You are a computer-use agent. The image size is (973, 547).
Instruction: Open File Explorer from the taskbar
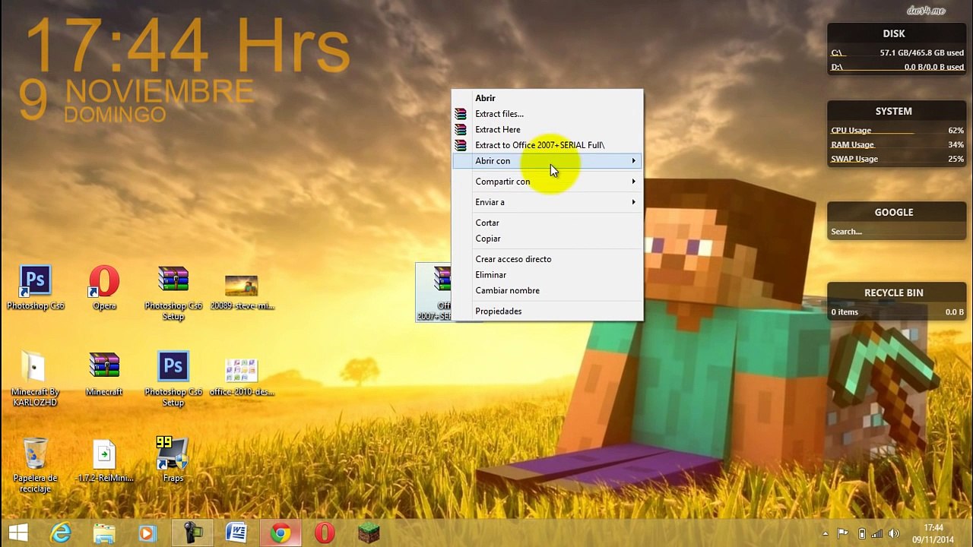point(104,533)
